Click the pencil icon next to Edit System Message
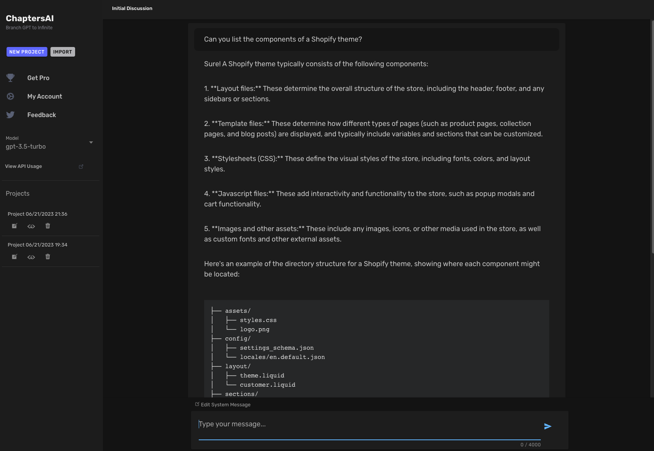 pyautogui.click(x=197, y=404)
